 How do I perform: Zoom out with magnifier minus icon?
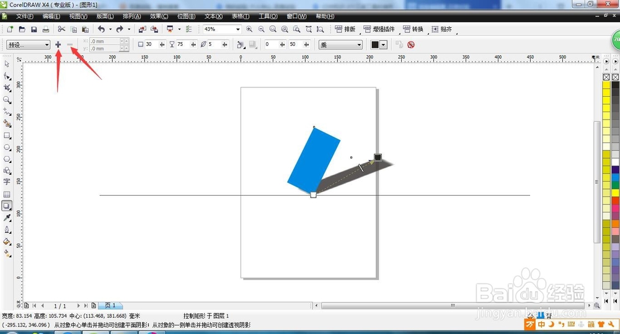coord(261,29)
